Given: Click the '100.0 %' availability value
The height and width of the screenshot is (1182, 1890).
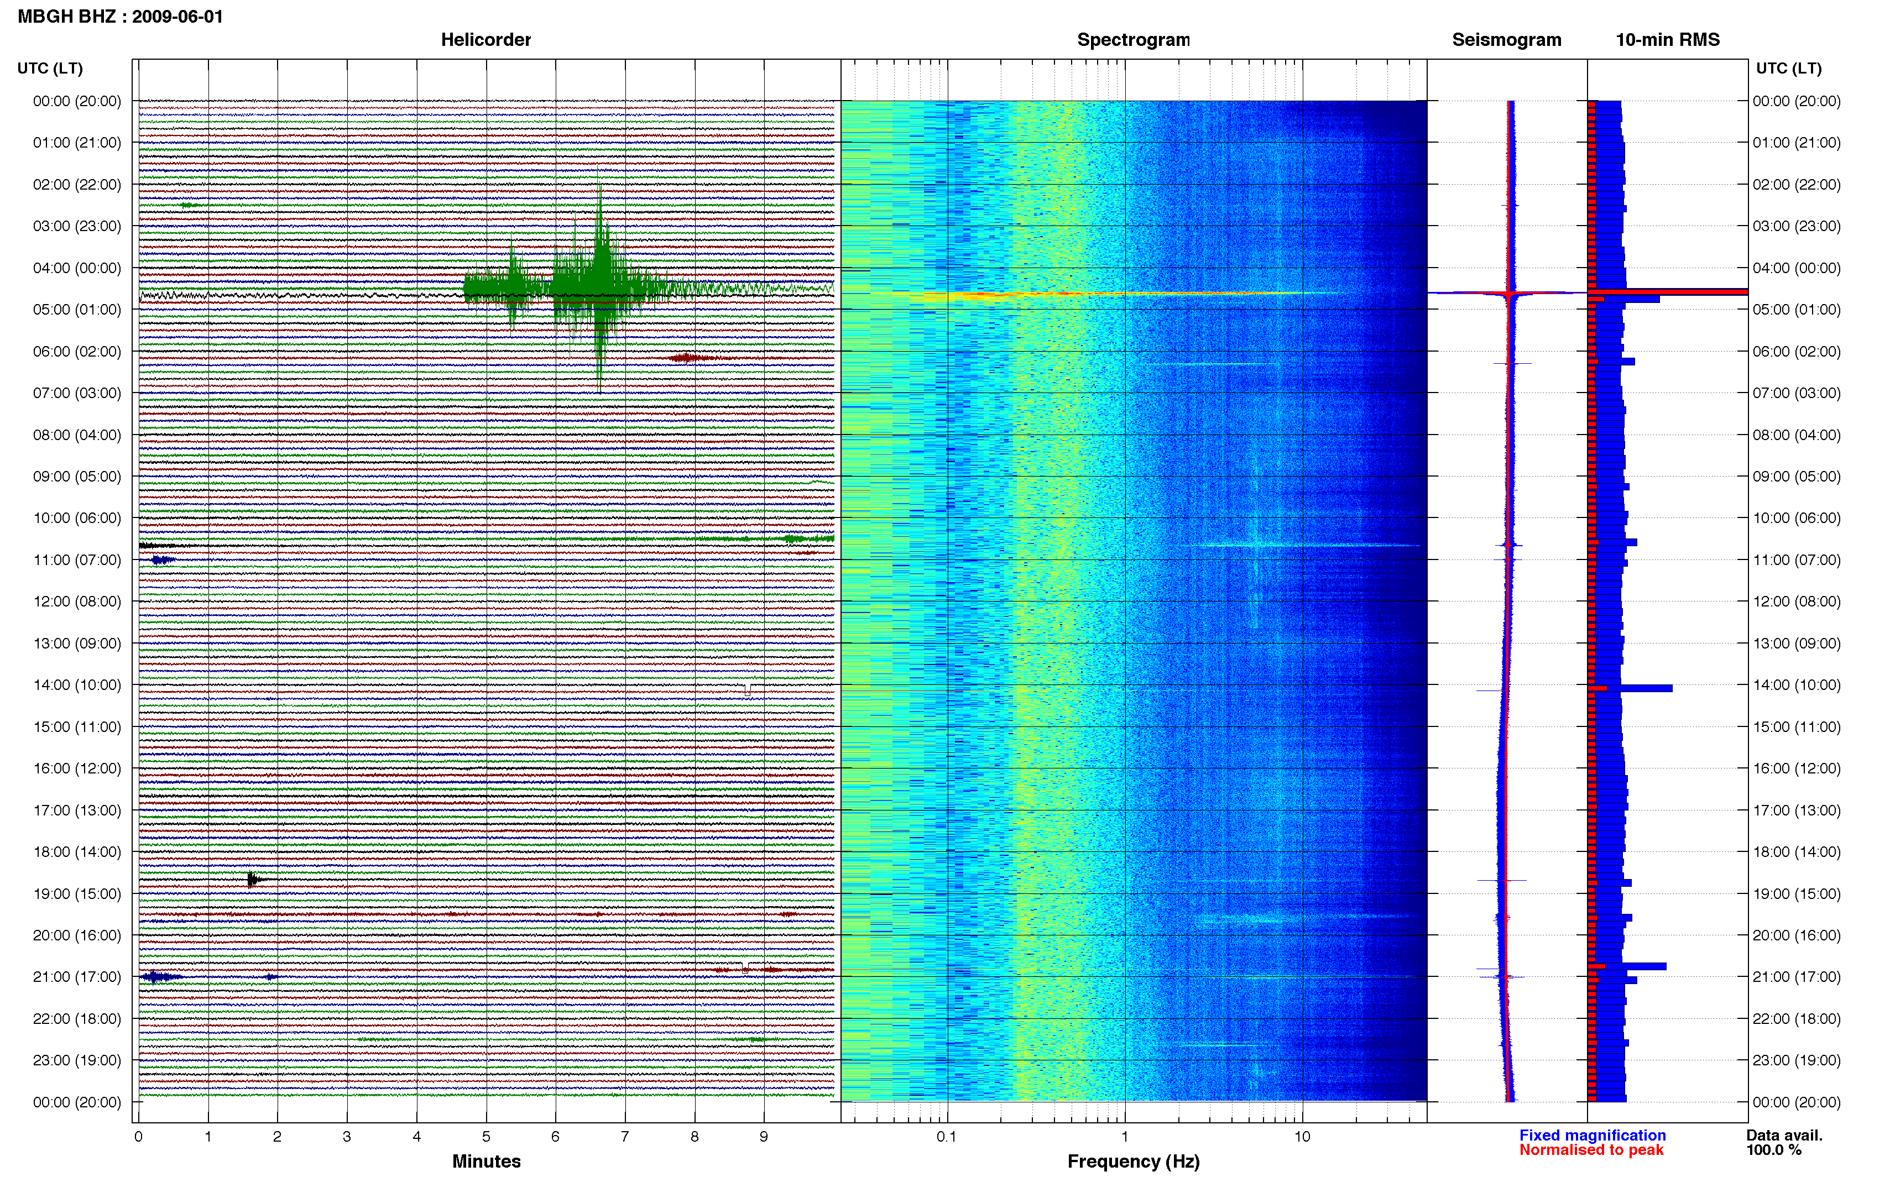Looking at the screenshot, I should (x=1773, y=1150).
